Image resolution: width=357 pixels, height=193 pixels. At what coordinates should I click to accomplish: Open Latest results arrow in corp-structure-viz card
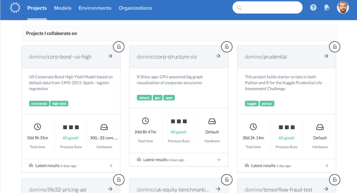pos(219,160)
